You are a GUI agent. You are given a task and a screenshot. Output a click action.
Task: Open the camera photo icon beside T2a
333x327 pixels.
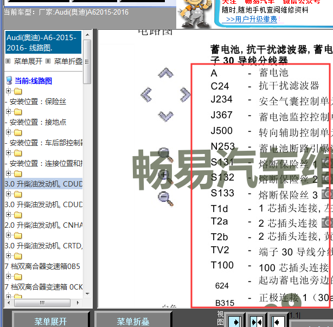click(x=327, y=222)
